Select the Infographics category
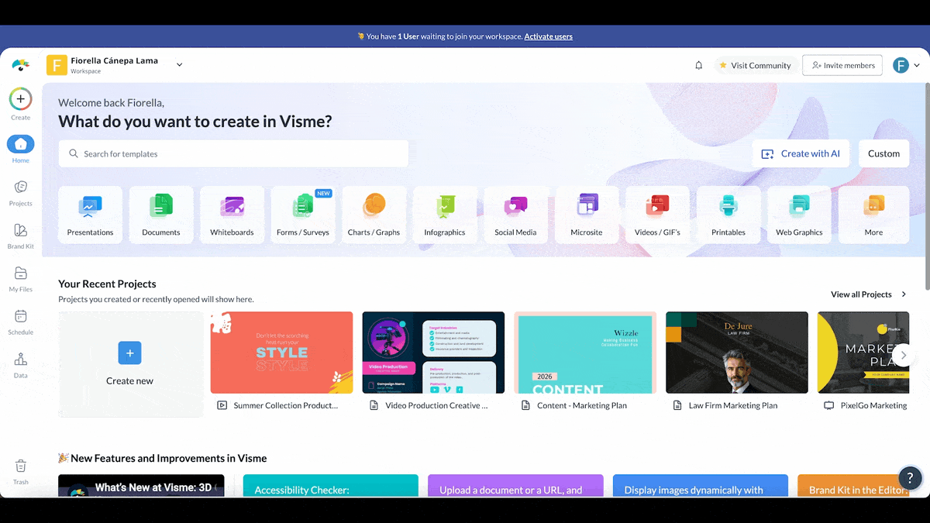The height and width of the screenshot is (523, 930). pyautogui.click(x=445, y=215)
